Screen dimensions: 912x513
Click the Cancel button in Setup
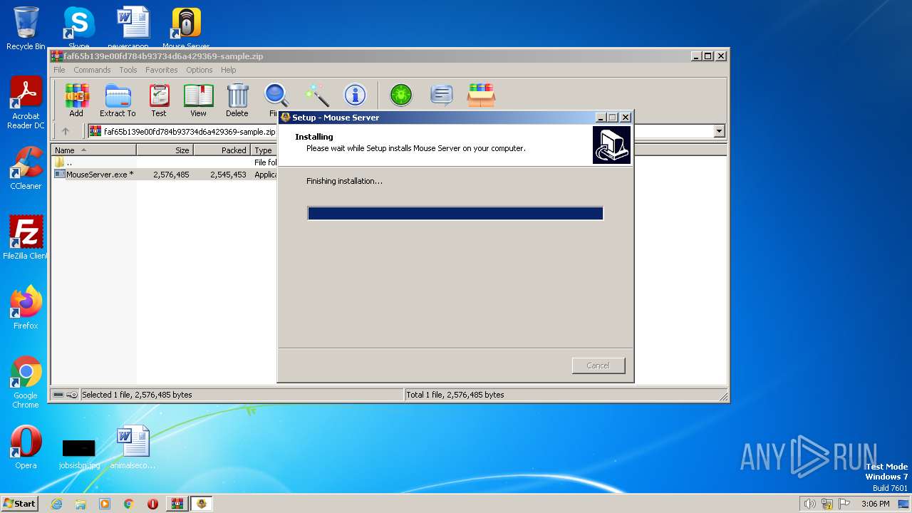tap(598, 366)
